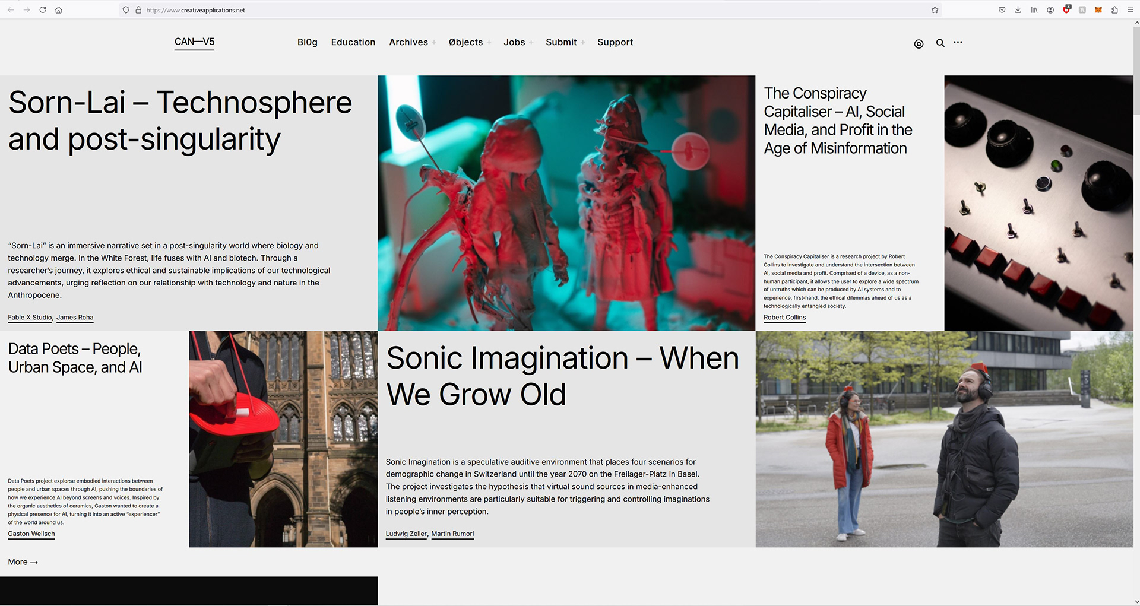The width and height of the screenshot is (1140, 606).
Task: Click the tracking protection shield in address bar
Action: (125, 9)
